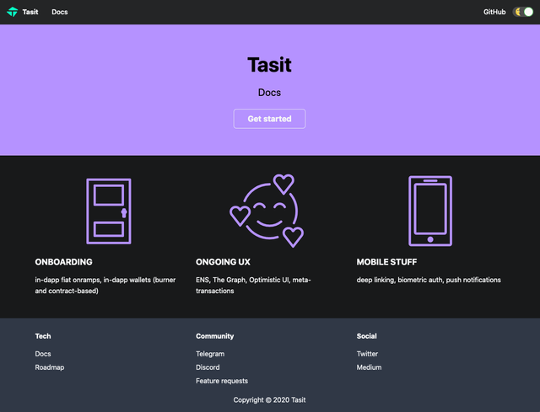The width and height of the screenshot is (540, 412).
Task: Open the GitHub link in navbar
Action: point(494,13)
